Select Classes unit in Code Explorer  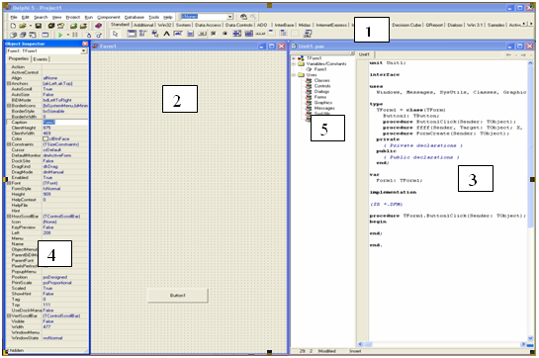point(321,80)
